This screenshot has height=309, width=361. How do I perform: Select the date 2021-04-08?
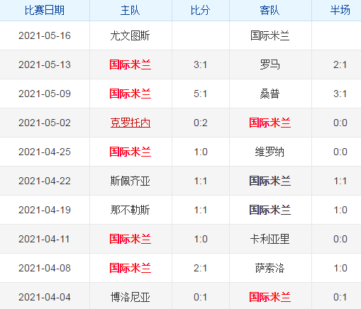tap(45, 268)
